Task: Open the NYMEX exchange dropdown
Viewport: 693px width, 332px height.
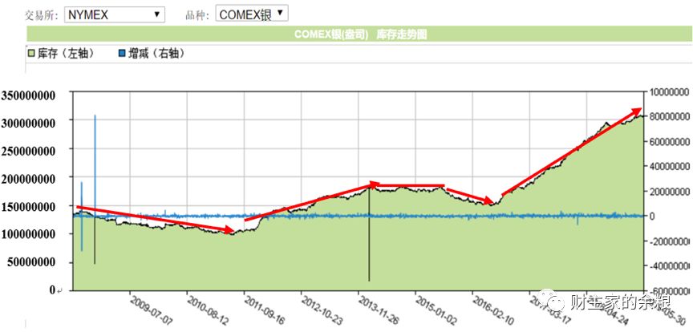Action: [115, 14]
